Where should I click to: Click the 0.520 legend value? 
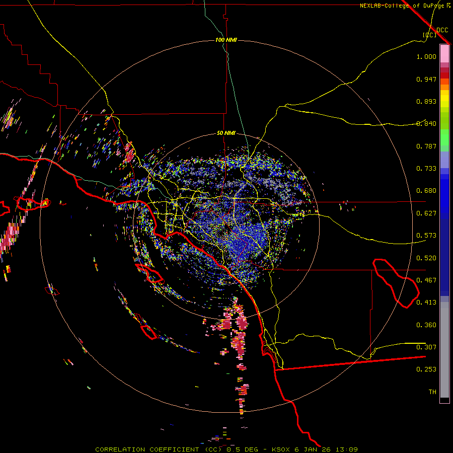pyautogui.click(x=426, y=258)
